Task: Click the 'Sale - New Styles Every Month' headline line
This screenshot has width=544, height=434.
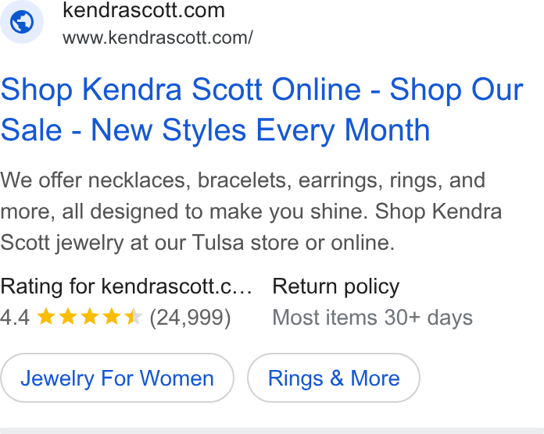Action: 215,130
